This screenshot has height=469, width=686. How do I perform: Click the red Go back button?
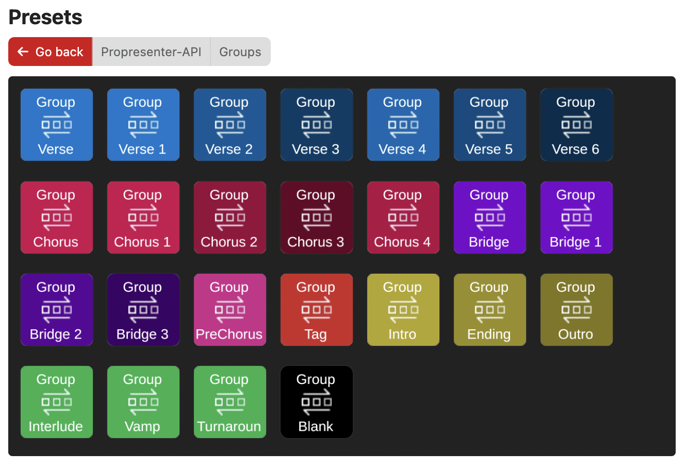[x=50, y=52]
